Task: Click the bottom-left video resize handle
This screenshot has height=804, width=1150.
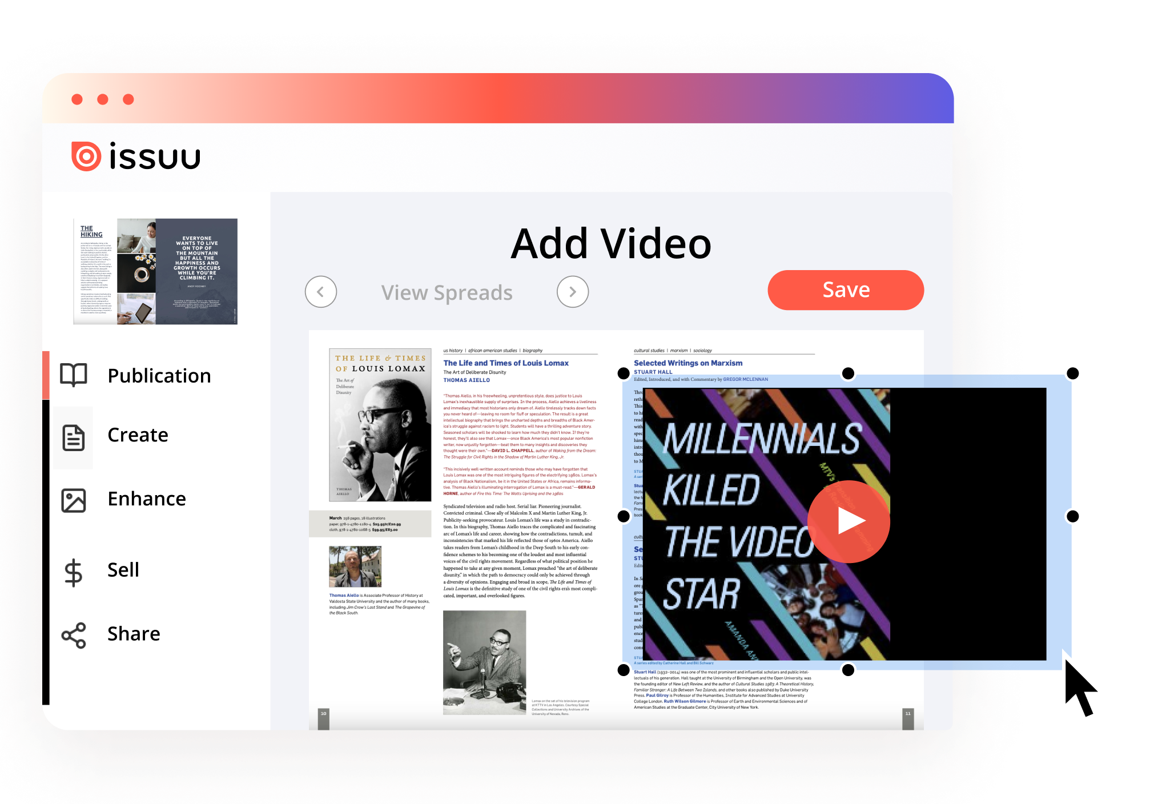Action: [x=624, y=670]
